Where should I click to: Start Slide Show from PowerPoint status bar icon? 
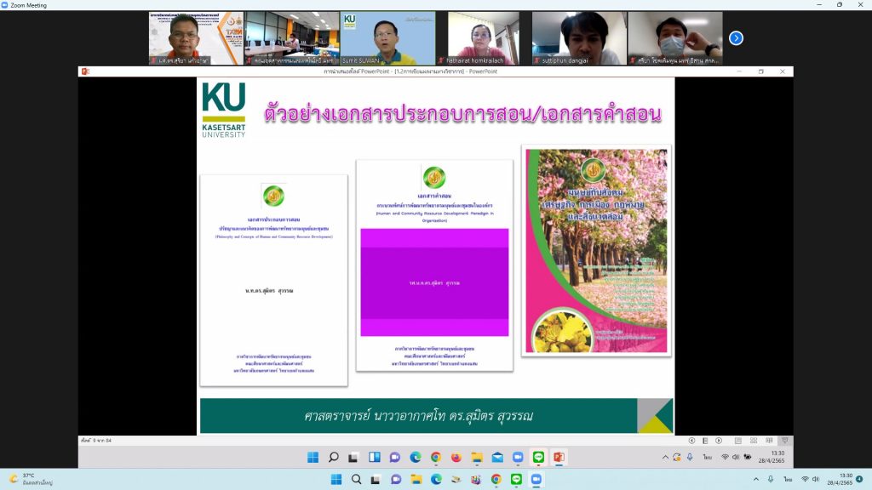point(783,440)
